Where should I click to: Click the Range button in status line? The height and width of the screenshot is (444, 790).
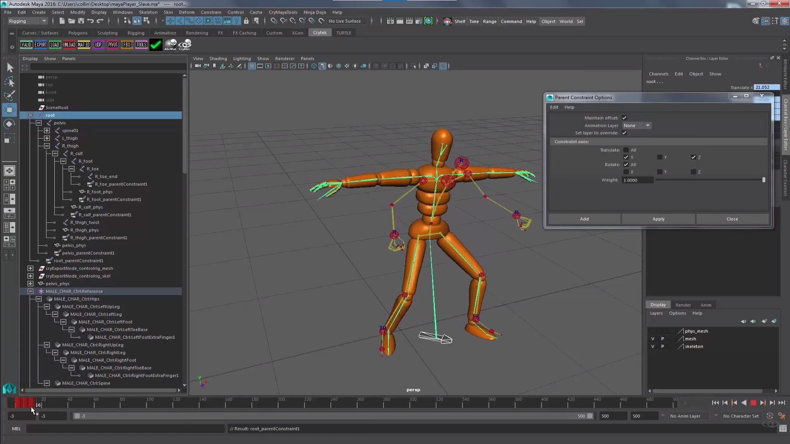coord(490,21)
